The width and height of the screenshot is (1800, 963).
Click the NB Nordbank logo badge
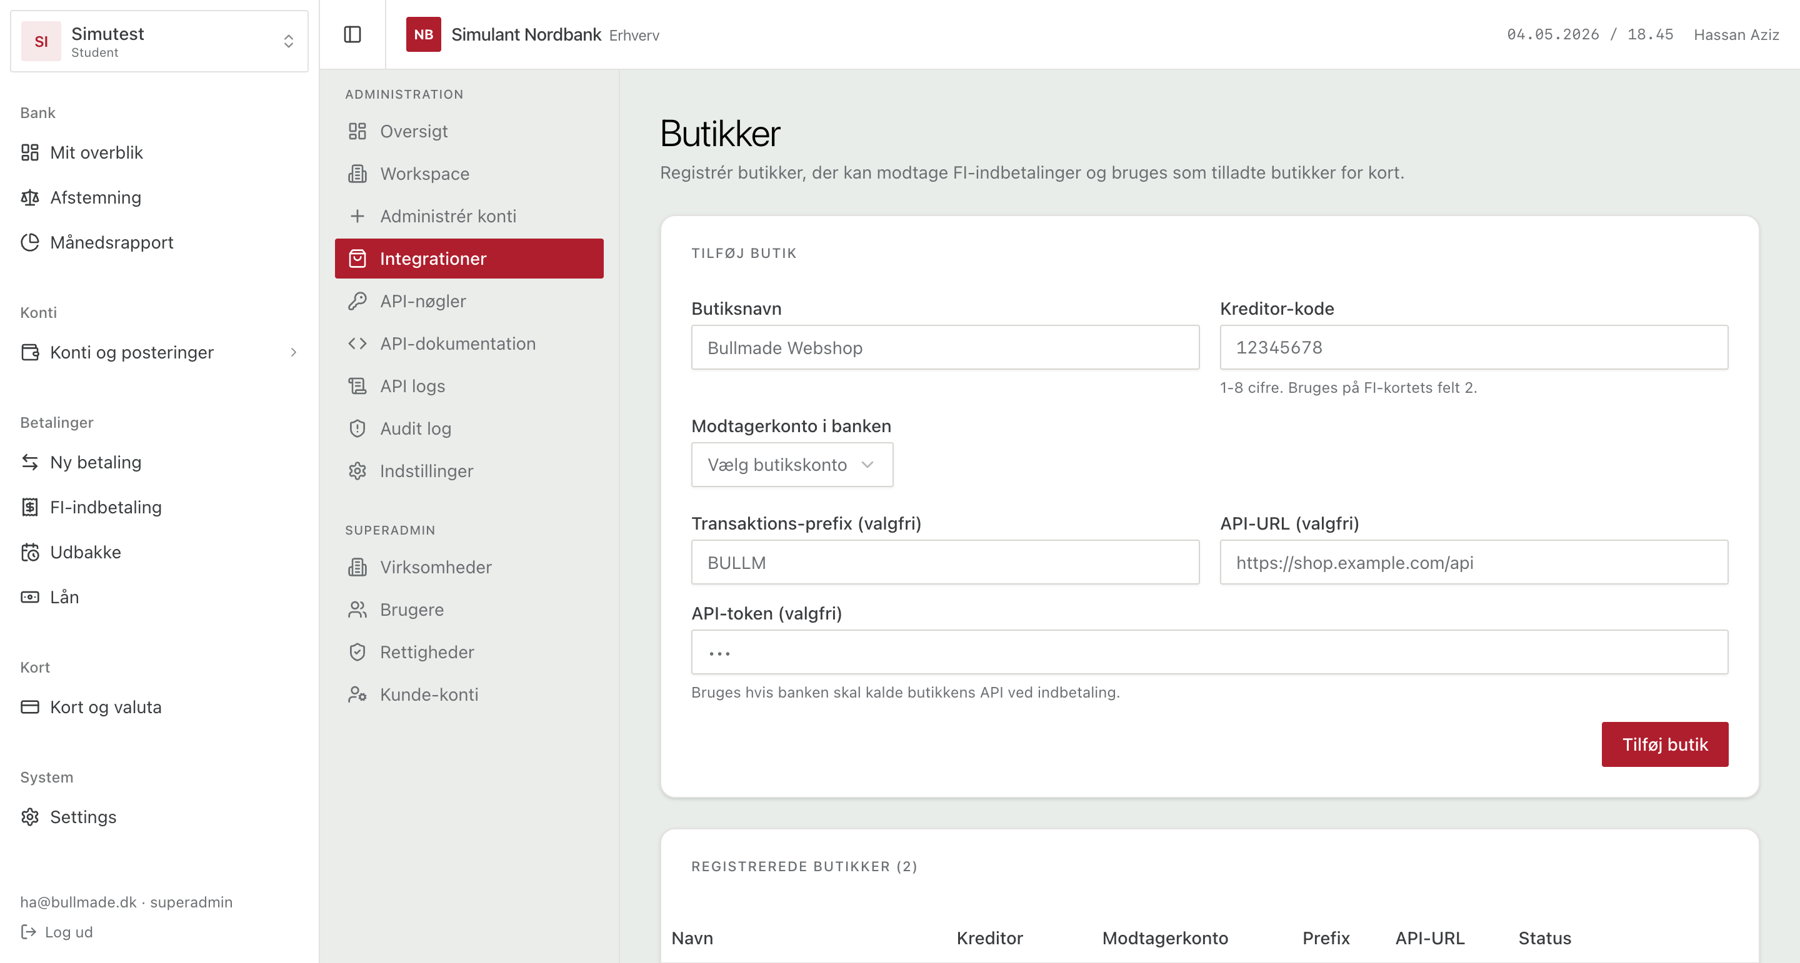424,34
